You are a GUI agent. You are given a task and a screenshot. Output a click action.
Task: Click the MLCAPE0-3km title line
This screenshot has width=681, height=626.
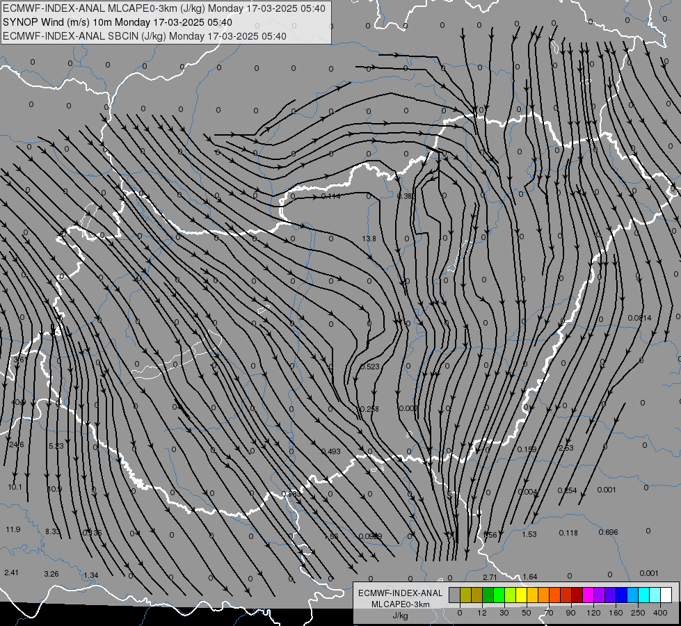[163, 8]
